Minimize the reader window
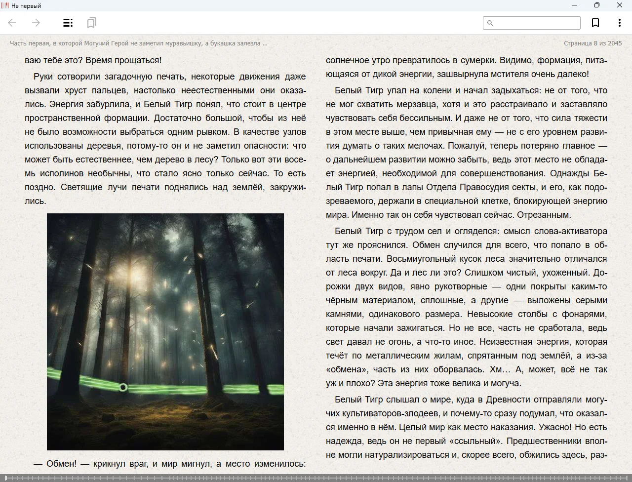The width and height of the screenshot is (632, 482). click(575, 5)
